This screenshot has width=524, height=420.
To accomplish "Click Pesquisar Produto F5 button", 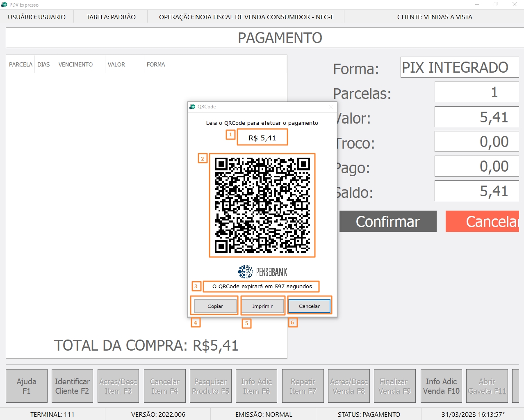I will [210, 386].
